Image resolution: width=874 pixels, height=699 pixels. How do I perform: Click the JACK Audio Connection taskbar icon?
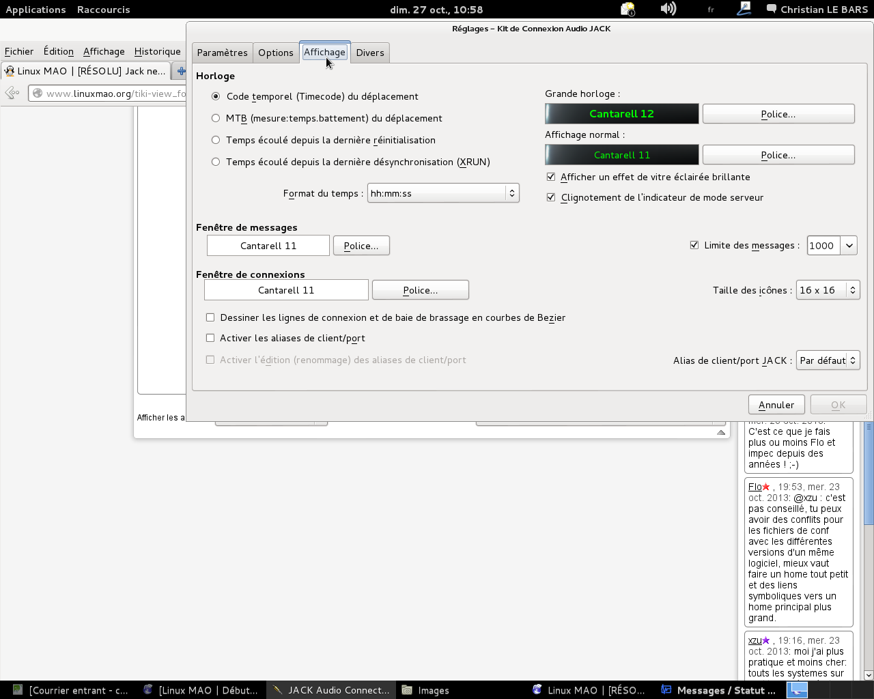[x=277, y=690]
